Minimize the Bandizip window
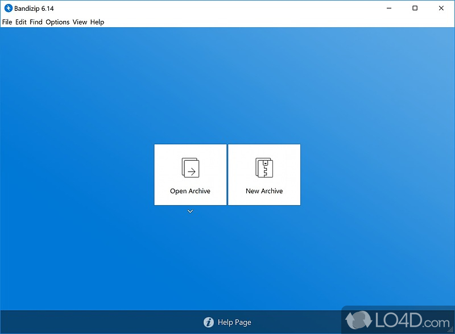455x334 pixels. (x=388, y=9)
